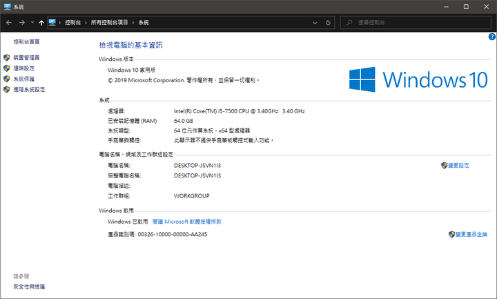Select 所有控制台項目 breadcrumb

[109, 23]
